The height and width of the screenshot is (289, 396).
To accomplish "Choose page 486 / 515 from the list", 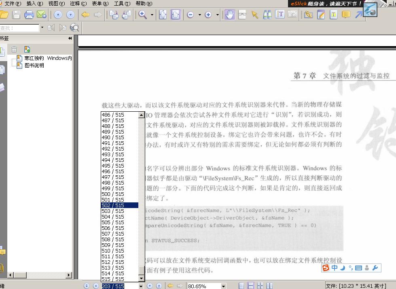I will click(x=120, y=115).
